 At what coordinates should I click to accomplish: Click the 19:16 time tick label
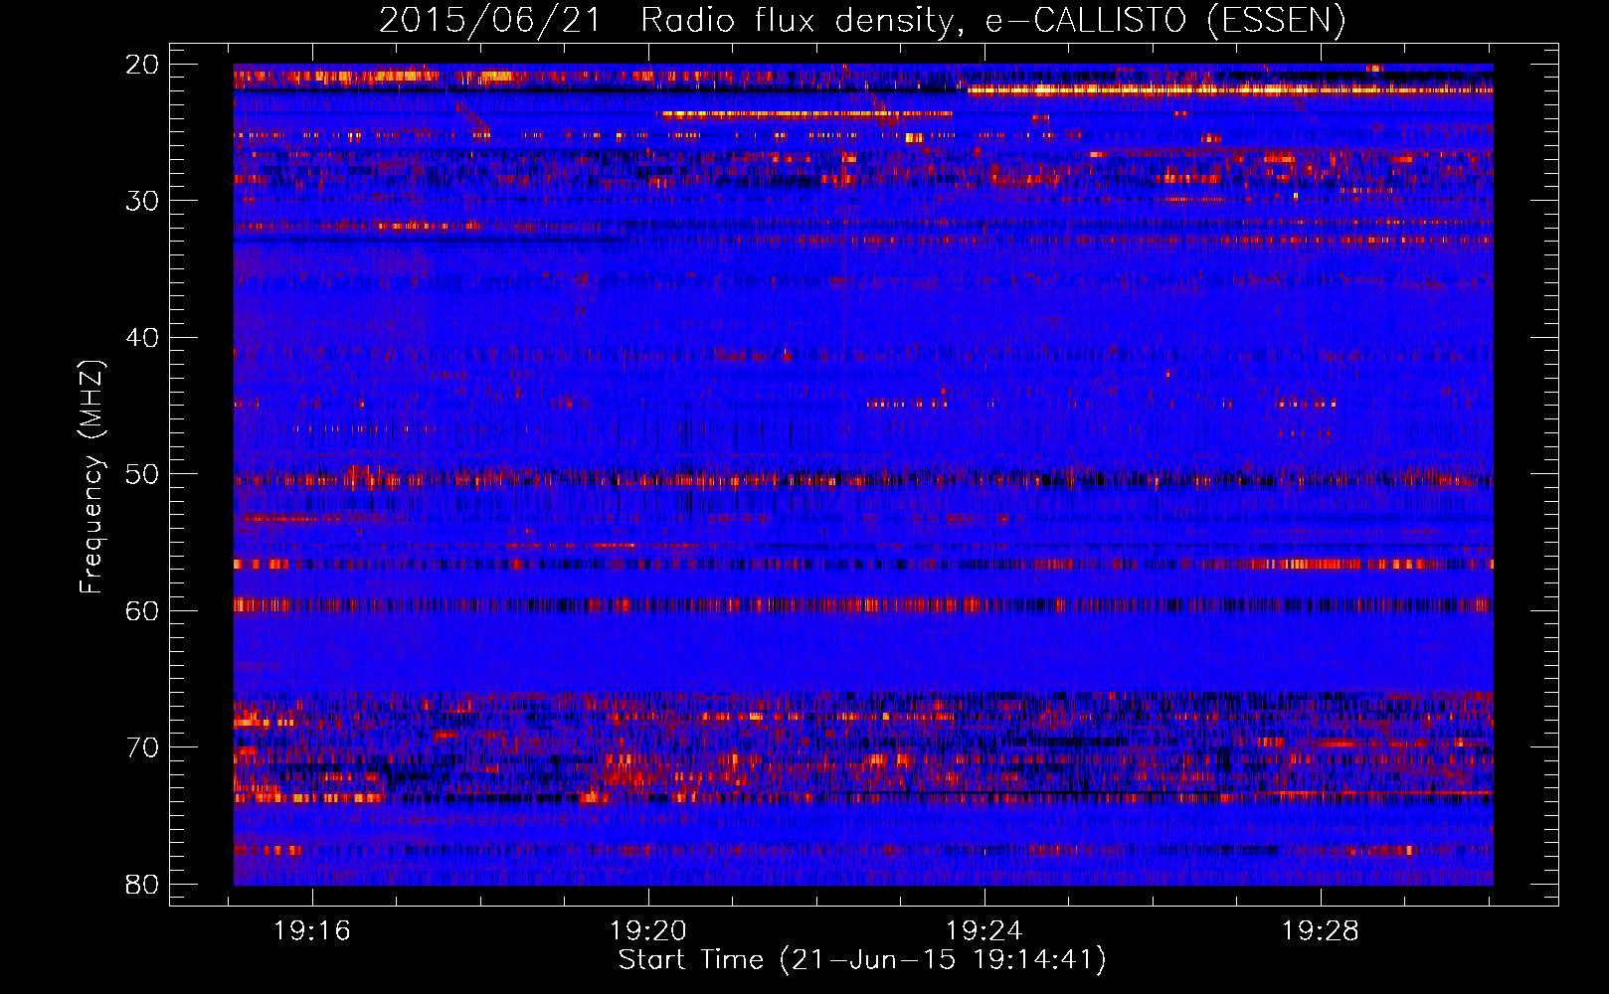[x=312, y=931]
